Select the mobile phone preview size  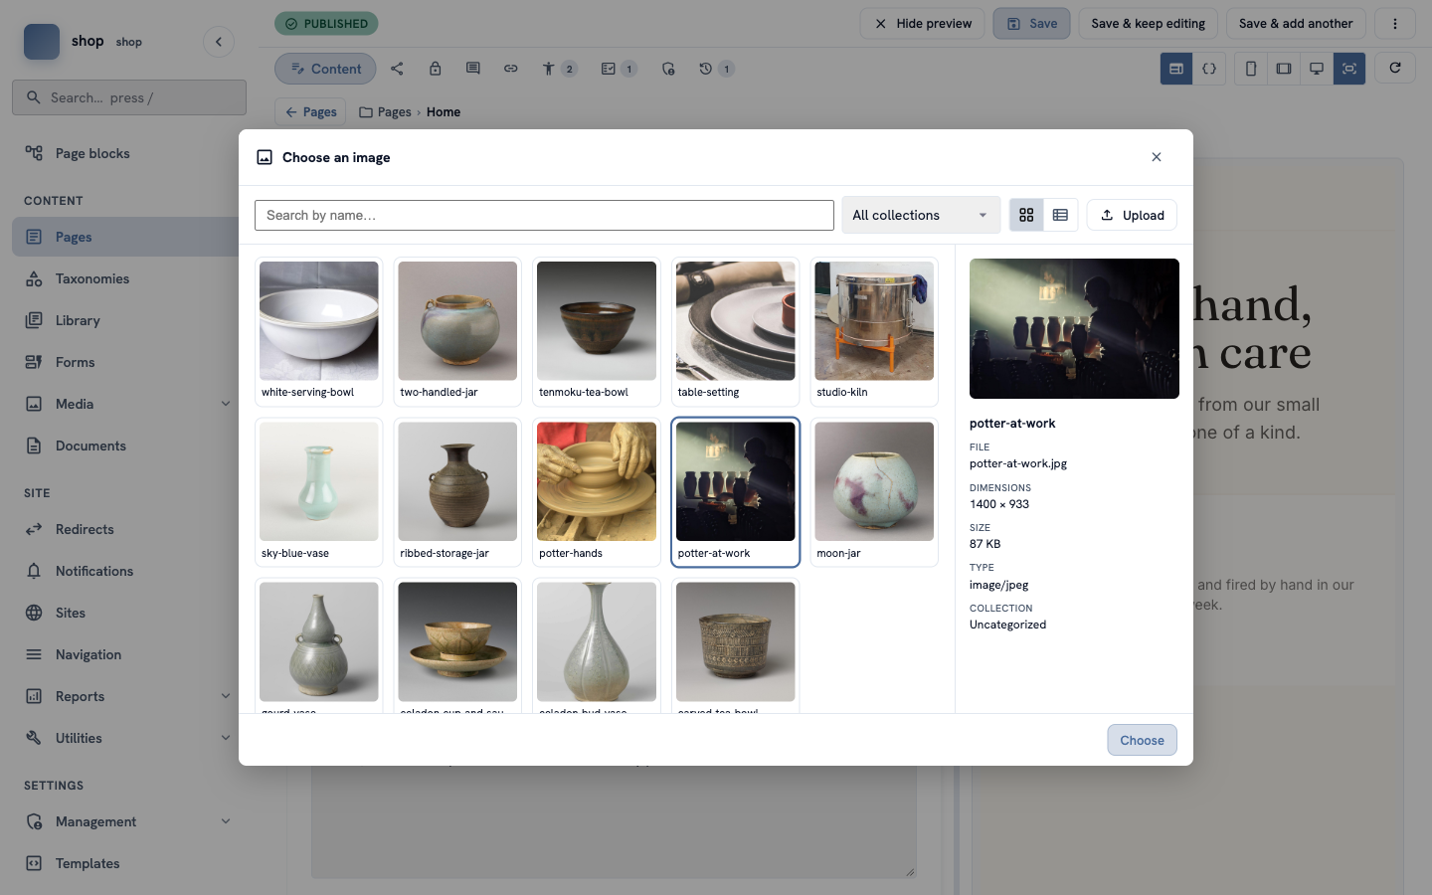[1251, 69]
